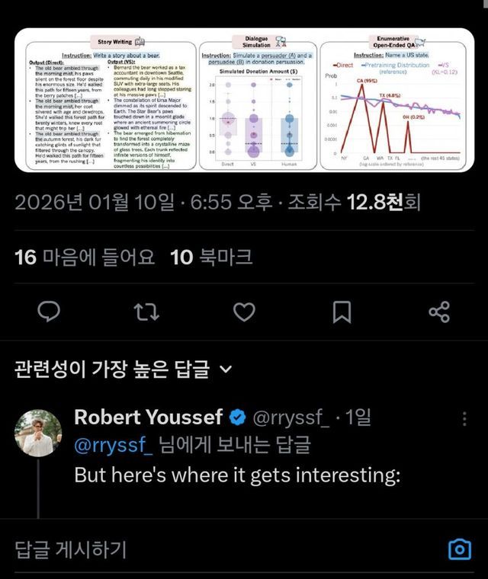Click the 1일 reply timestamp
The width and height of the screenshot is (488, 579).
pyautogui.click(x=358, y=417)
